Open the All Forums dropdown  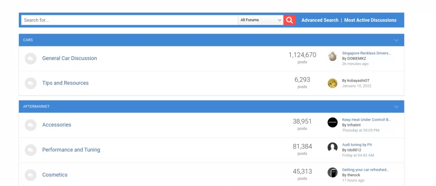[x=261, y=20]
